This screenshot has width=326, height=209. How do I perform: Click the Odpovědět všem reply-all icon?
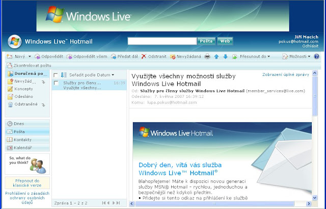69,57
